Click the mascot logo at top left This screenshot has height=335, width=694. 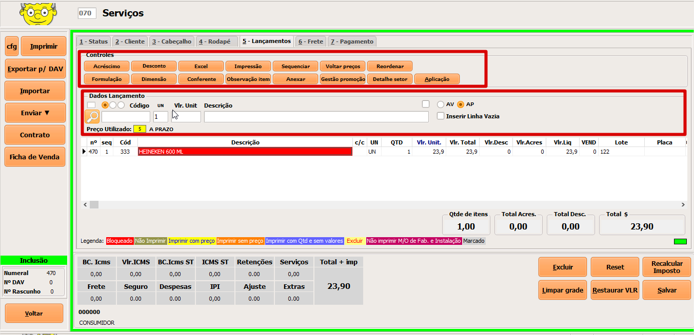pos(37,14)
